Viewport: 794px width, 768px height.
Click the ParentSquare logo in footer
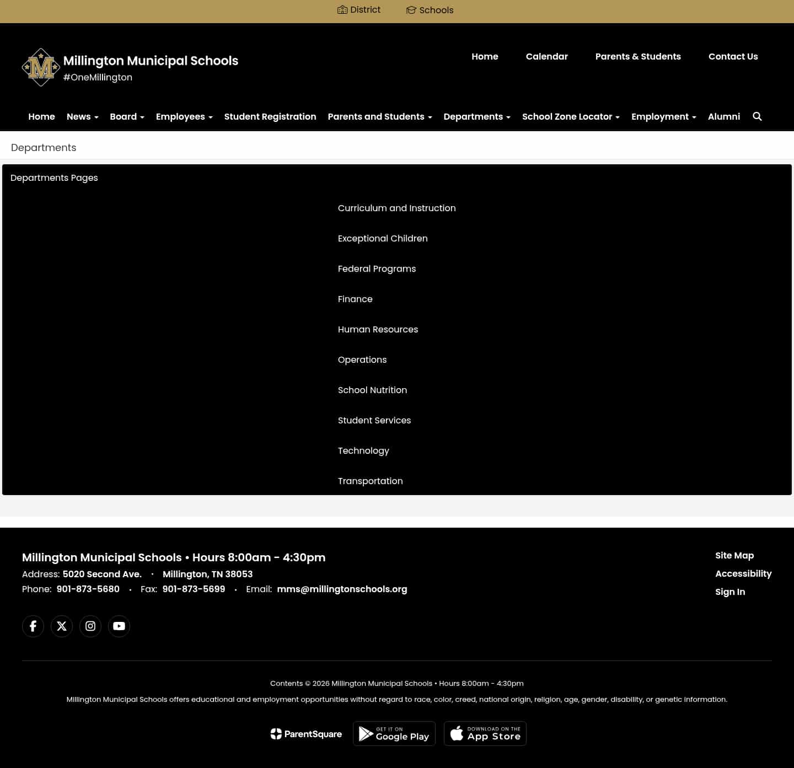(x=306, y=734)
